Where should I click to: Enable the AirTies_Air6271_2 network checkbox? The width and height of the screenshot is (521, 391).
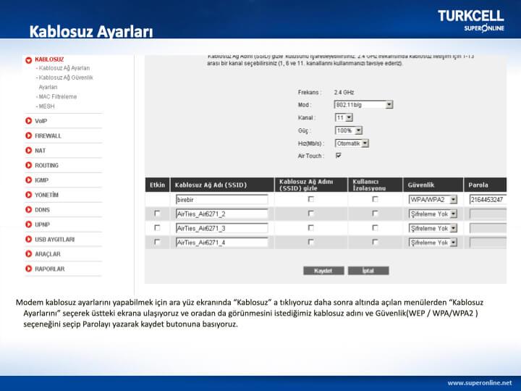click(x=157, y=214)
